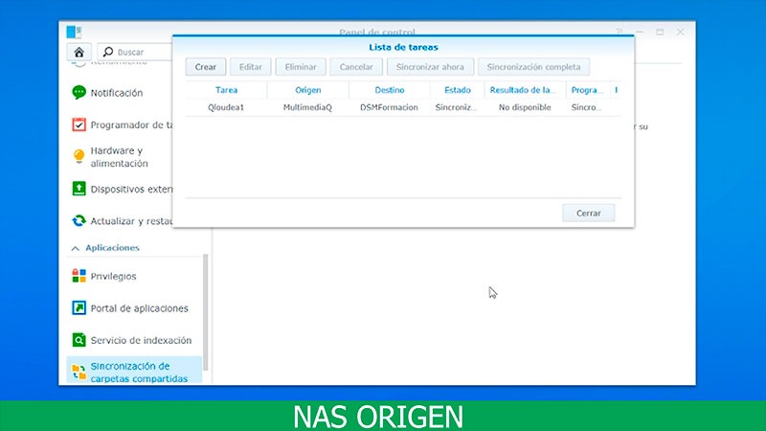Open Portal de aplicaciones
This screenshot has height=431, width=766.
click(x=139, y=308)
